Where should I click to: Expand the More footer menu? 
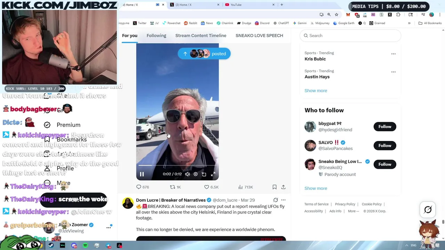pyautogui.click(x=353, y=211)
